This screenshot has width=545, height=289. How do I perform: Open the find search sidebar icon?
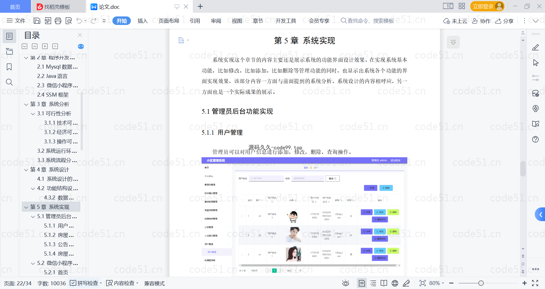click(9, 82)
